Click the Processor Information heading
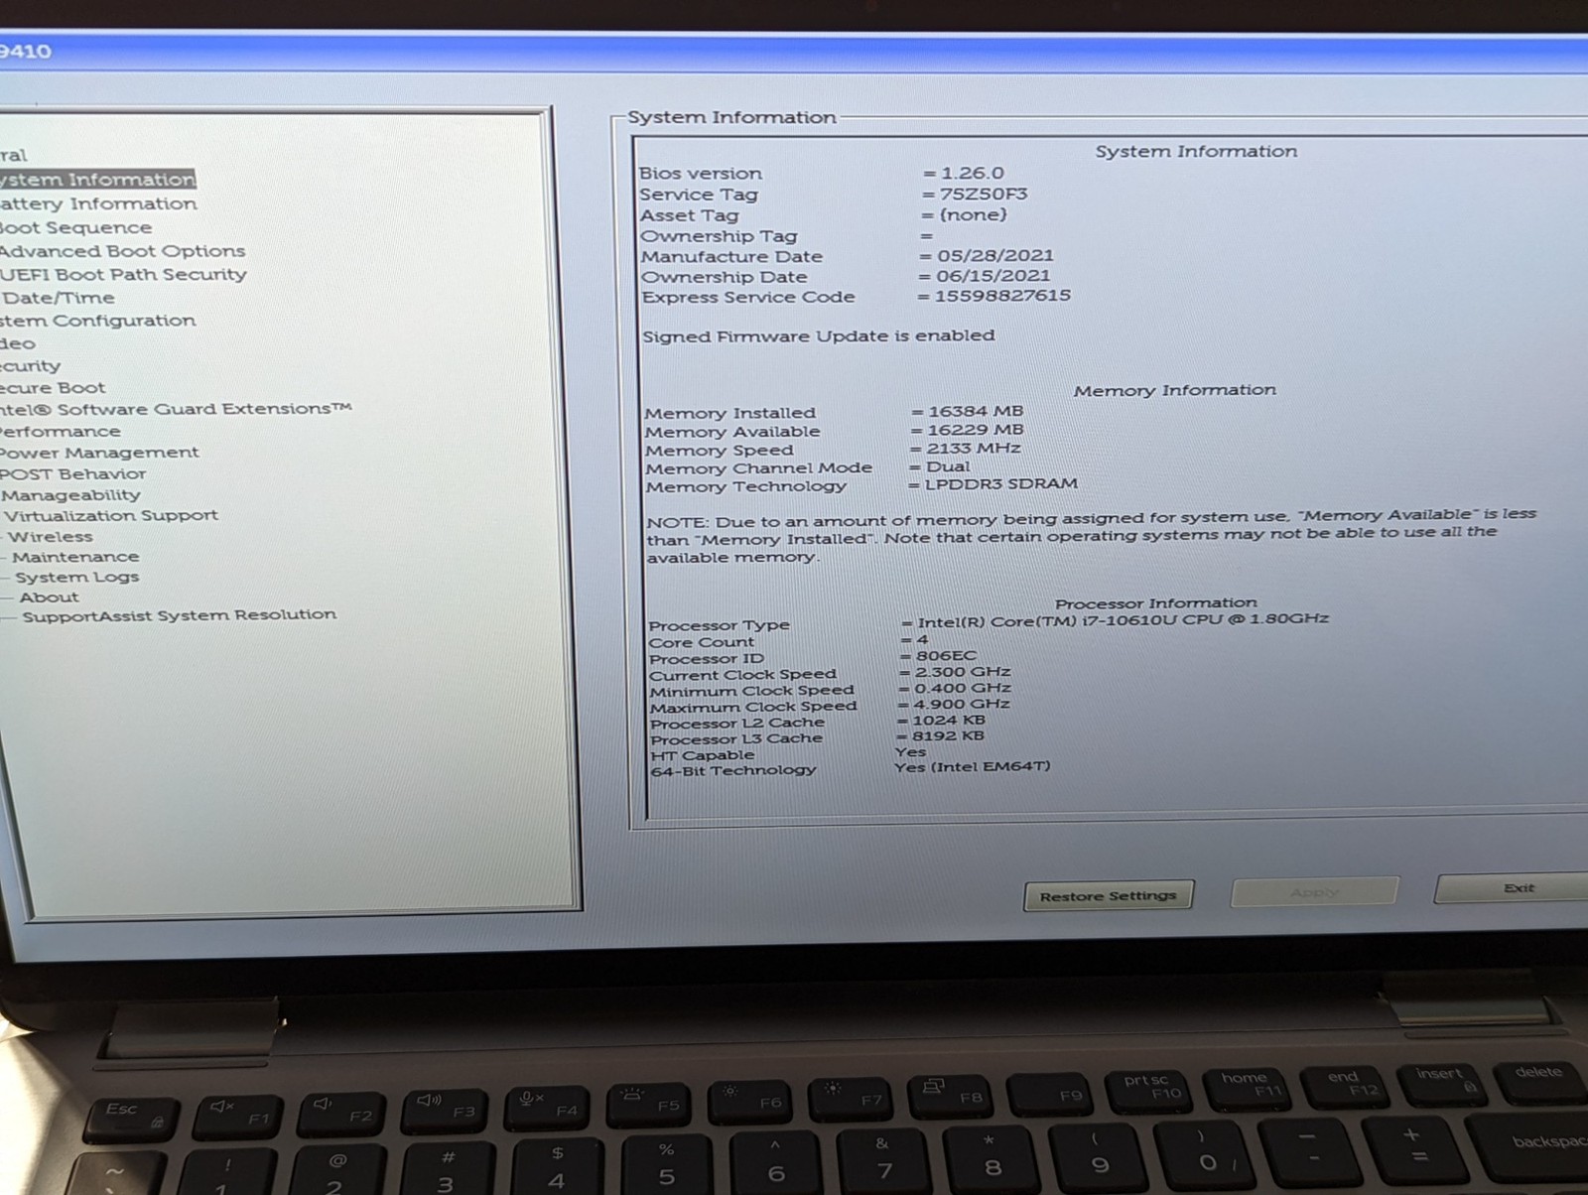This screenshot has width=1588, height=1195. (1155, 603)
